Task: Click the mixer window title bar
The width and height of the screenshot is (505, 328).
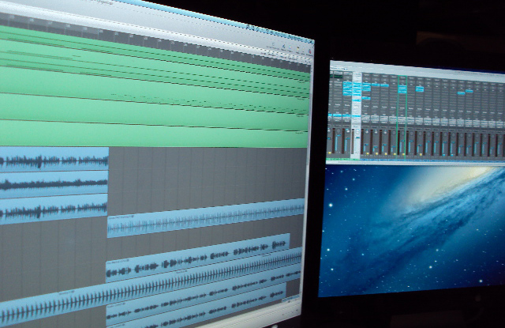Action: (x=417, y=66)
